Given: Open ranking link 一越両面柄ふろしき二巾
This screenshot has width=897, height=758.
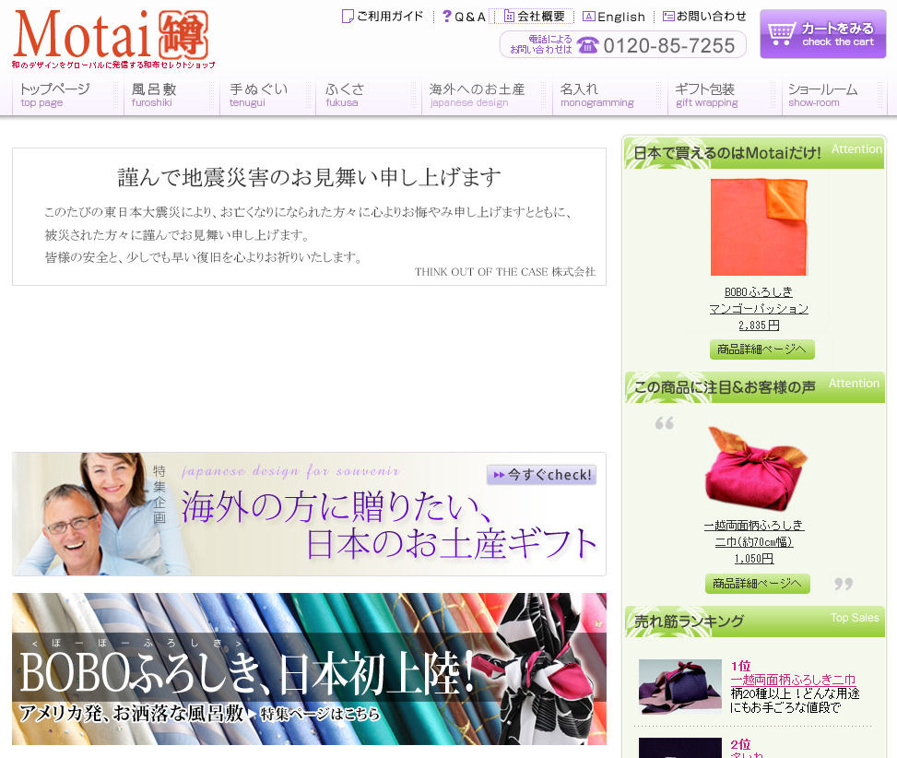Looking at the screenshot, I should 793,680.
